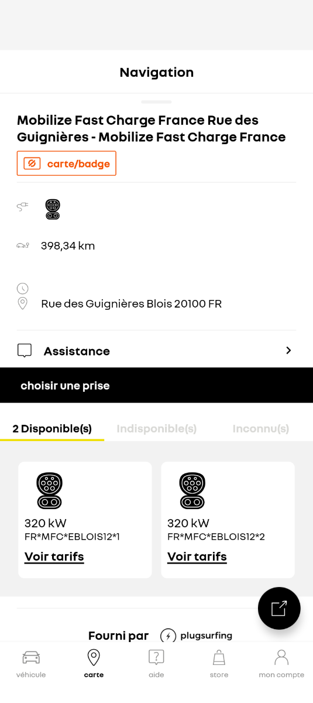313x703 pixels.
Task: Tap the plugsurfing provider logo
Action: coord(196,636)
